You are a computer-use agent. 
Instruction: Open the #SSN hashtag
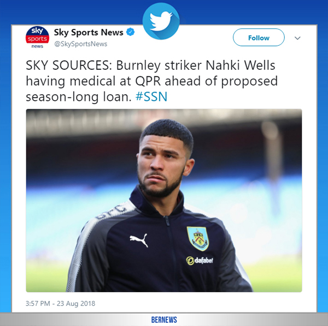151,97
